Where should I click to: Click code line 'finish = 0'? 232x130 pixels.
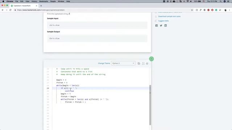[x=62, y=83]
